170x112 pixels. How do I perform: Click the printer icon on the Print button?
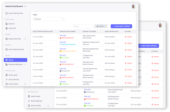coord(98,26)
